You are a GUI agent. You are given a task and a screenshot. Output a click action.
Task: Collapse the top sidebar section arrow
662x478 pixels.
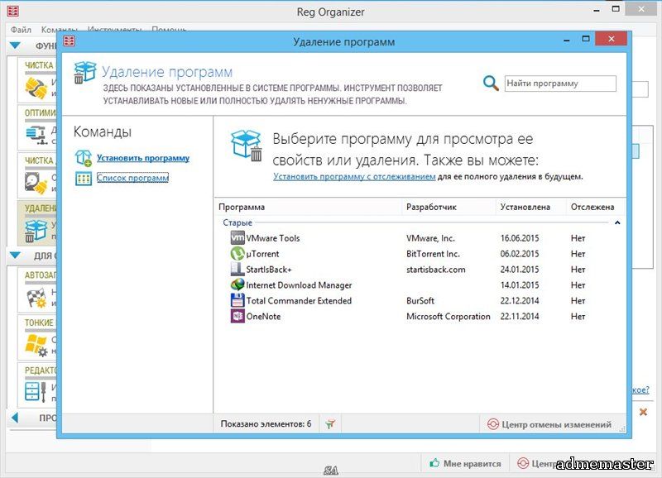point(15,46)
